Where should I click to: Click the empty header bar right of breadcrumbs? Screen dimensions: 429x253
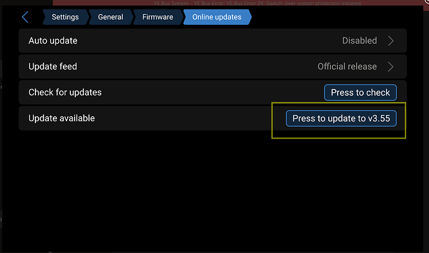pos(336,17)
